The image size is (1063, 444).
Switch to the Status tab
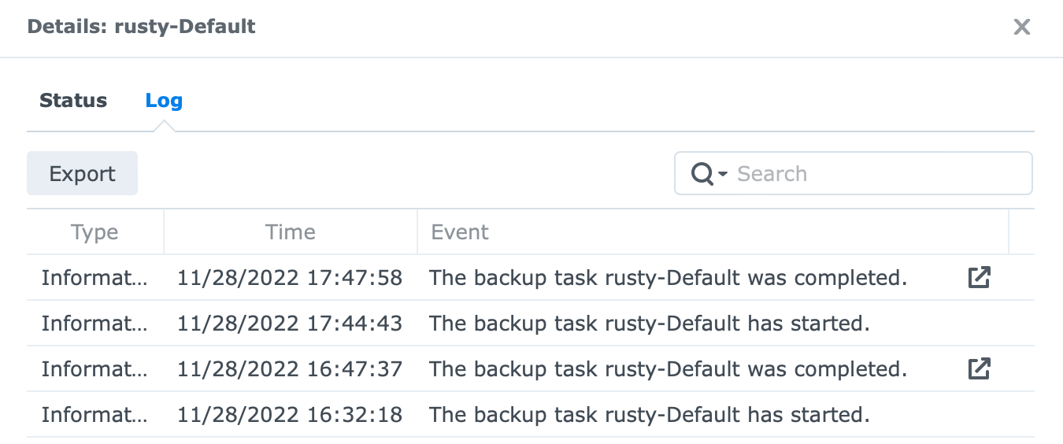pyautogui.click(x=73, y=101)
